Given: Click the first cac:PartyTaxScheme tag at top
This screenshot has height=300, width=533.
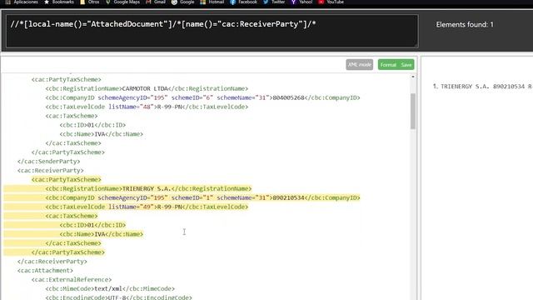Looking at the screenshot, I should click(67, 79).
